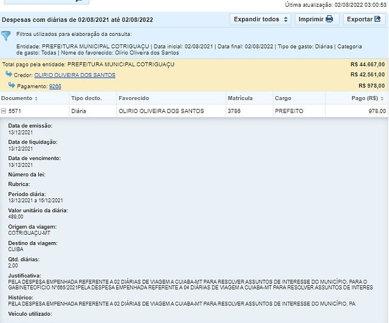The width and height of the screenshot is (389, 323).
Task: Click the matrícula value 3786
Action: point(234,111)
